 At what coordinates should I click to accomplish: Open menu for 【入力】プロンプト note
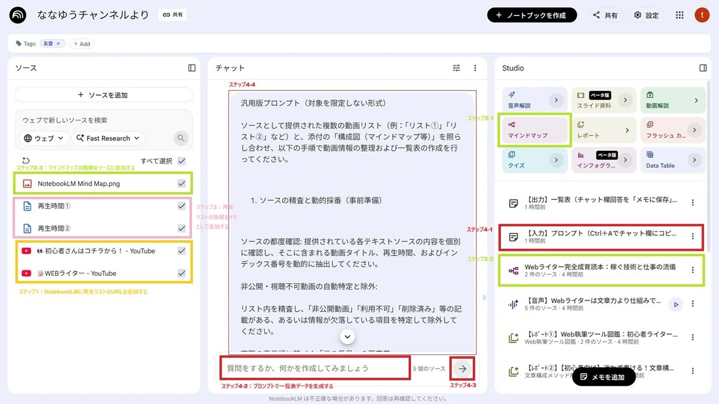[693, 237]
